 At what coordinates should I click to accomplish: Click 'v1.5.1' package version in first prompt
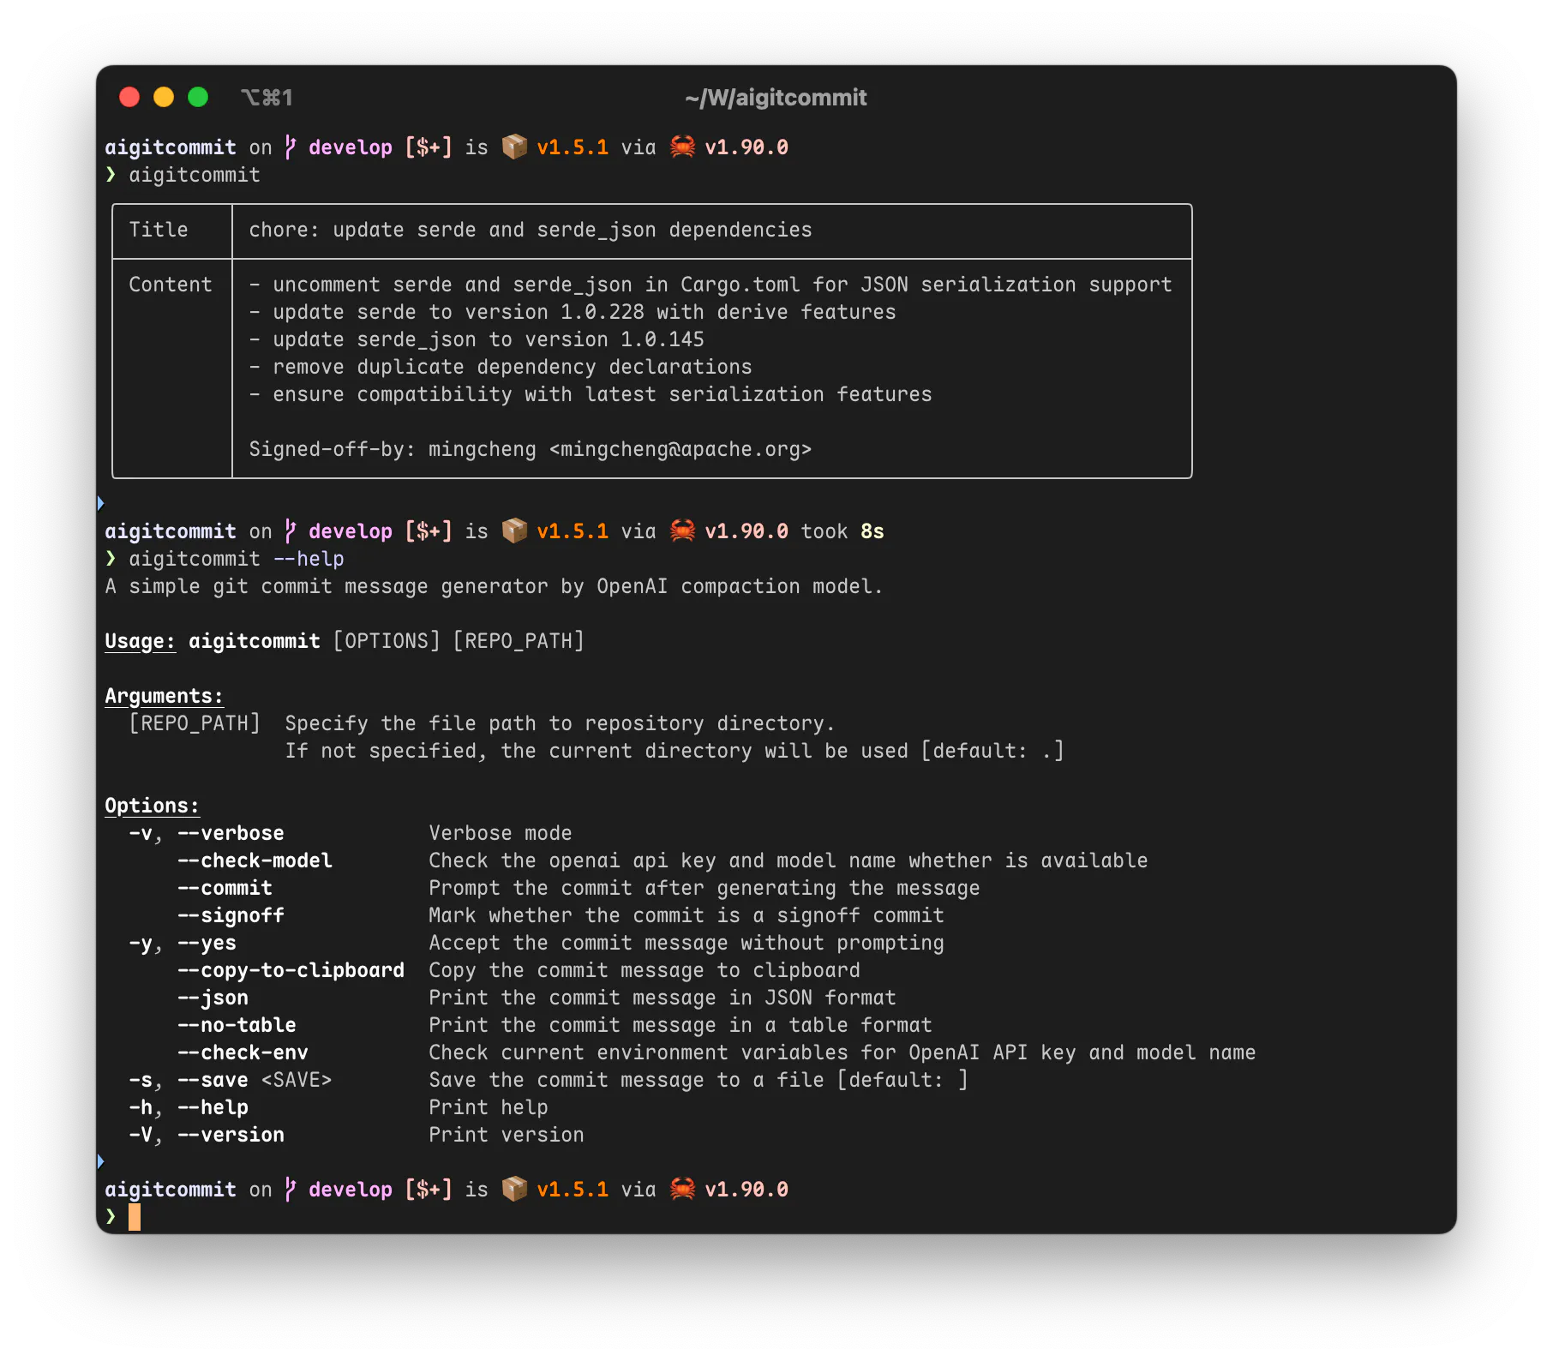pyautogui.click(x=573, y=147)
